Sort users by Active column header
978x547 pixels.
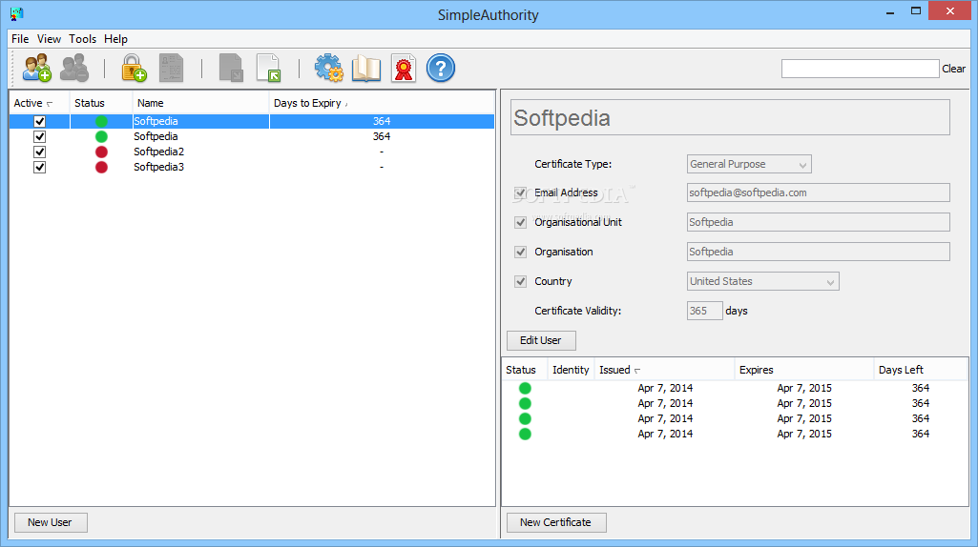[x=39, y=104]
